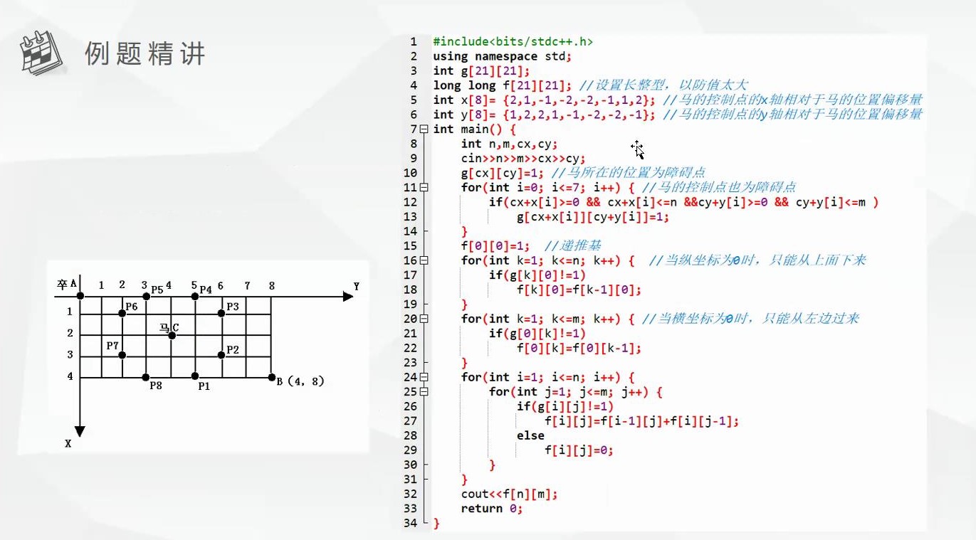Click the 卒A origin label in the diagram
This screenshot has width=976, height=540.
68,284
